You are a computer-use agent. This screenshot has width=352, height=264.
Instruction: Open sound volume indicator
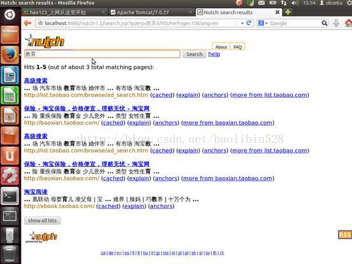(x=295, y=3)
